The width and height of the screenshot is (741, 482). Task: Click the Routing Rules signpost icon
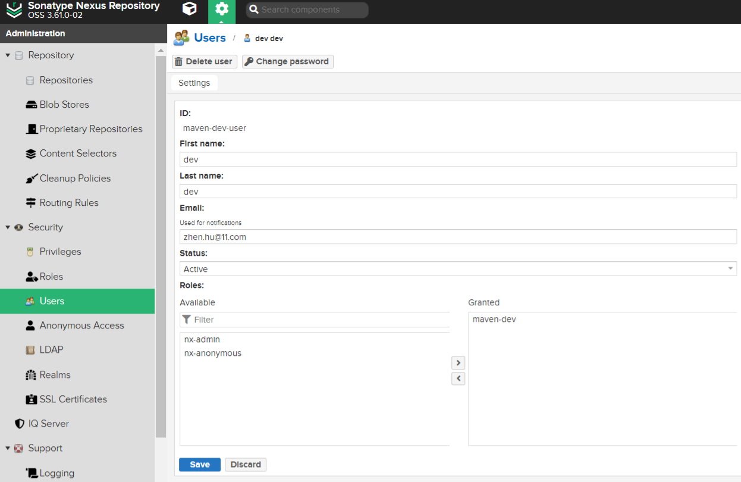coord(31,203)
